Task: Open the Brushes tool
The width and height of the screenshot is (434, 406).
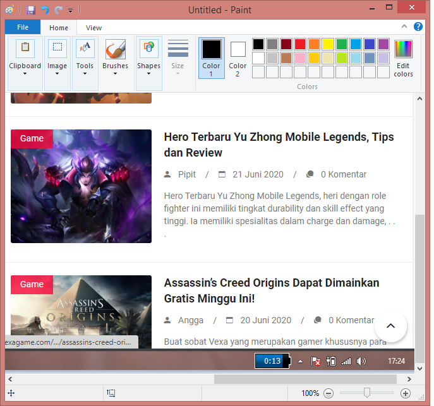Action: [115, 57]
